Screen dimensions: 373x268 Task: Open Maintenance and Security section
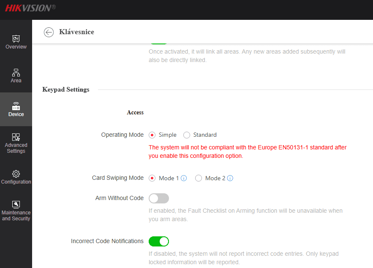coord(16,211)
